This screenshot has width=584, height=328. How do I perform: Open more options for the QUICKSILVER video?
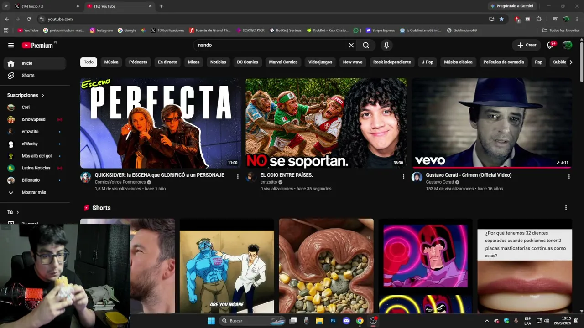238,176
